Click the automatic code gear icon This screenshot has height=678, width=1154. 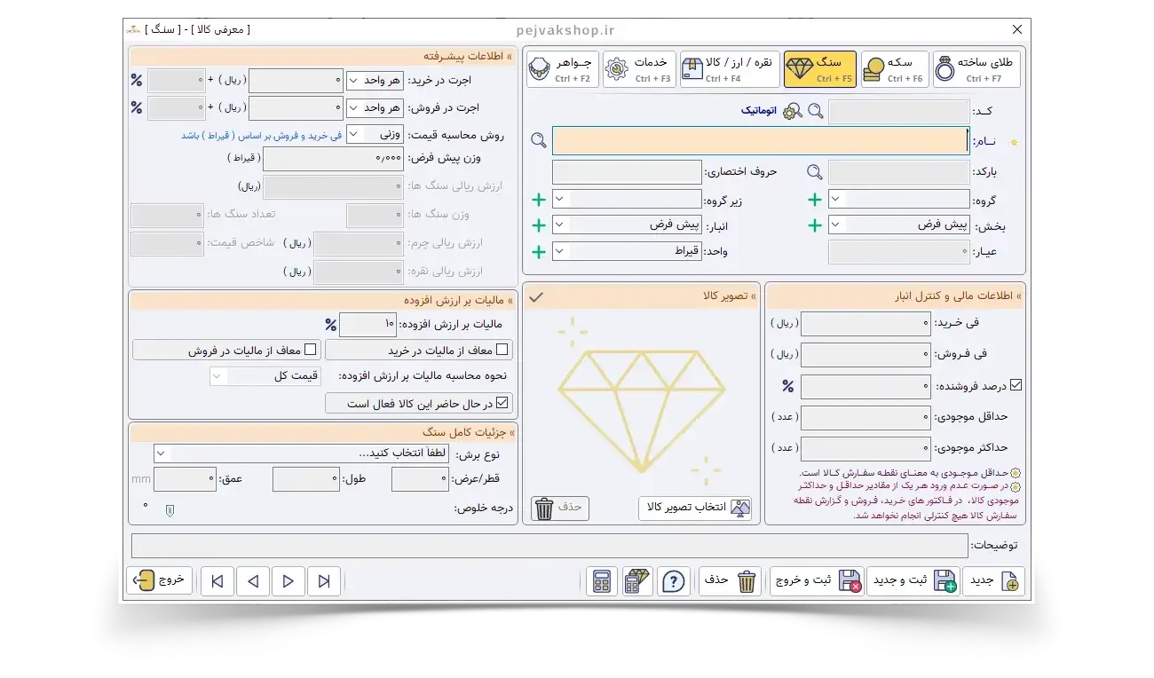(792, 111)
